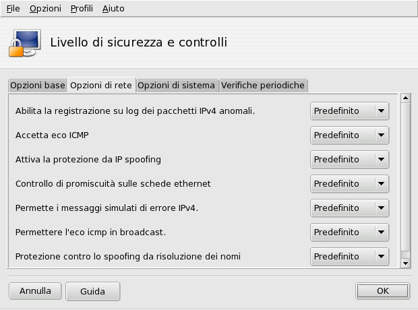Expand the IPv4 simulated error messages dropdown
Viewport: 418px width, 310px height.
[x=349, y=208]
